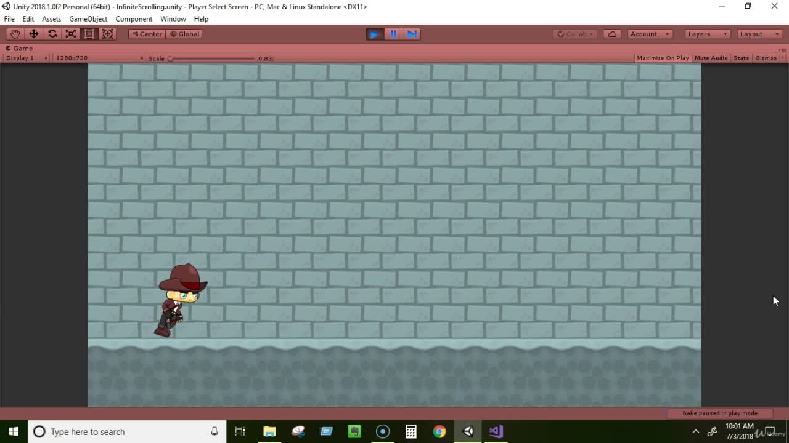
Task: Step forward one frame
Action: 412,34
